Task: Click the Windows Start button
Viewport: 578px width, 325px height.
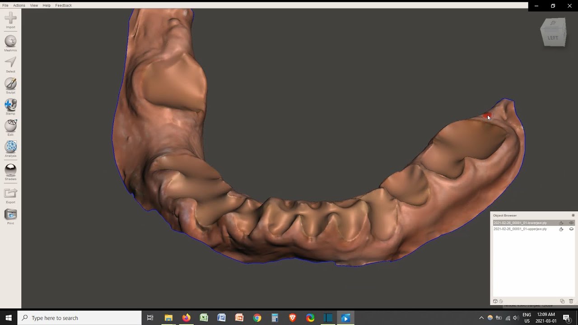Action: point(9,318)
